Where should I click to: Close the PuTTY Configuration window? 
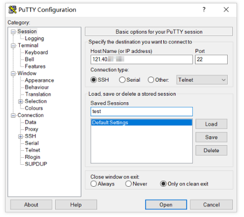point(226,9)
